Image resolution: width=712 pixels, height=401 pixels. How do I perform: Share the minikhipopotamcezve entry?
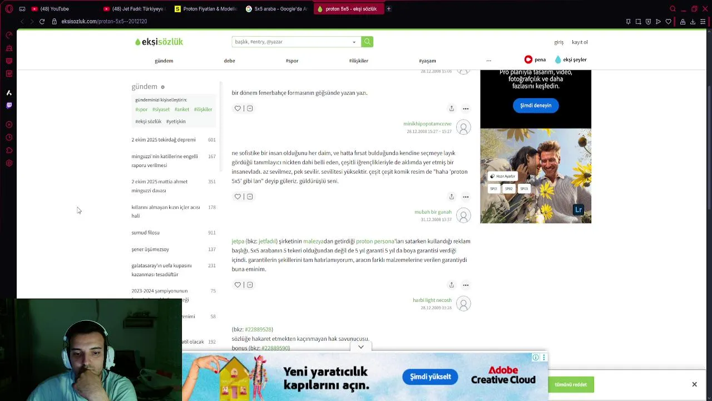click(x=452, y=197)
